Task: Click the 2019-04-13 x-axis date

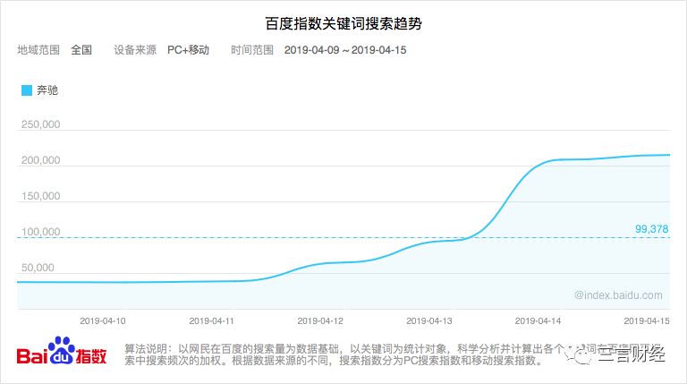Action: 429,320
